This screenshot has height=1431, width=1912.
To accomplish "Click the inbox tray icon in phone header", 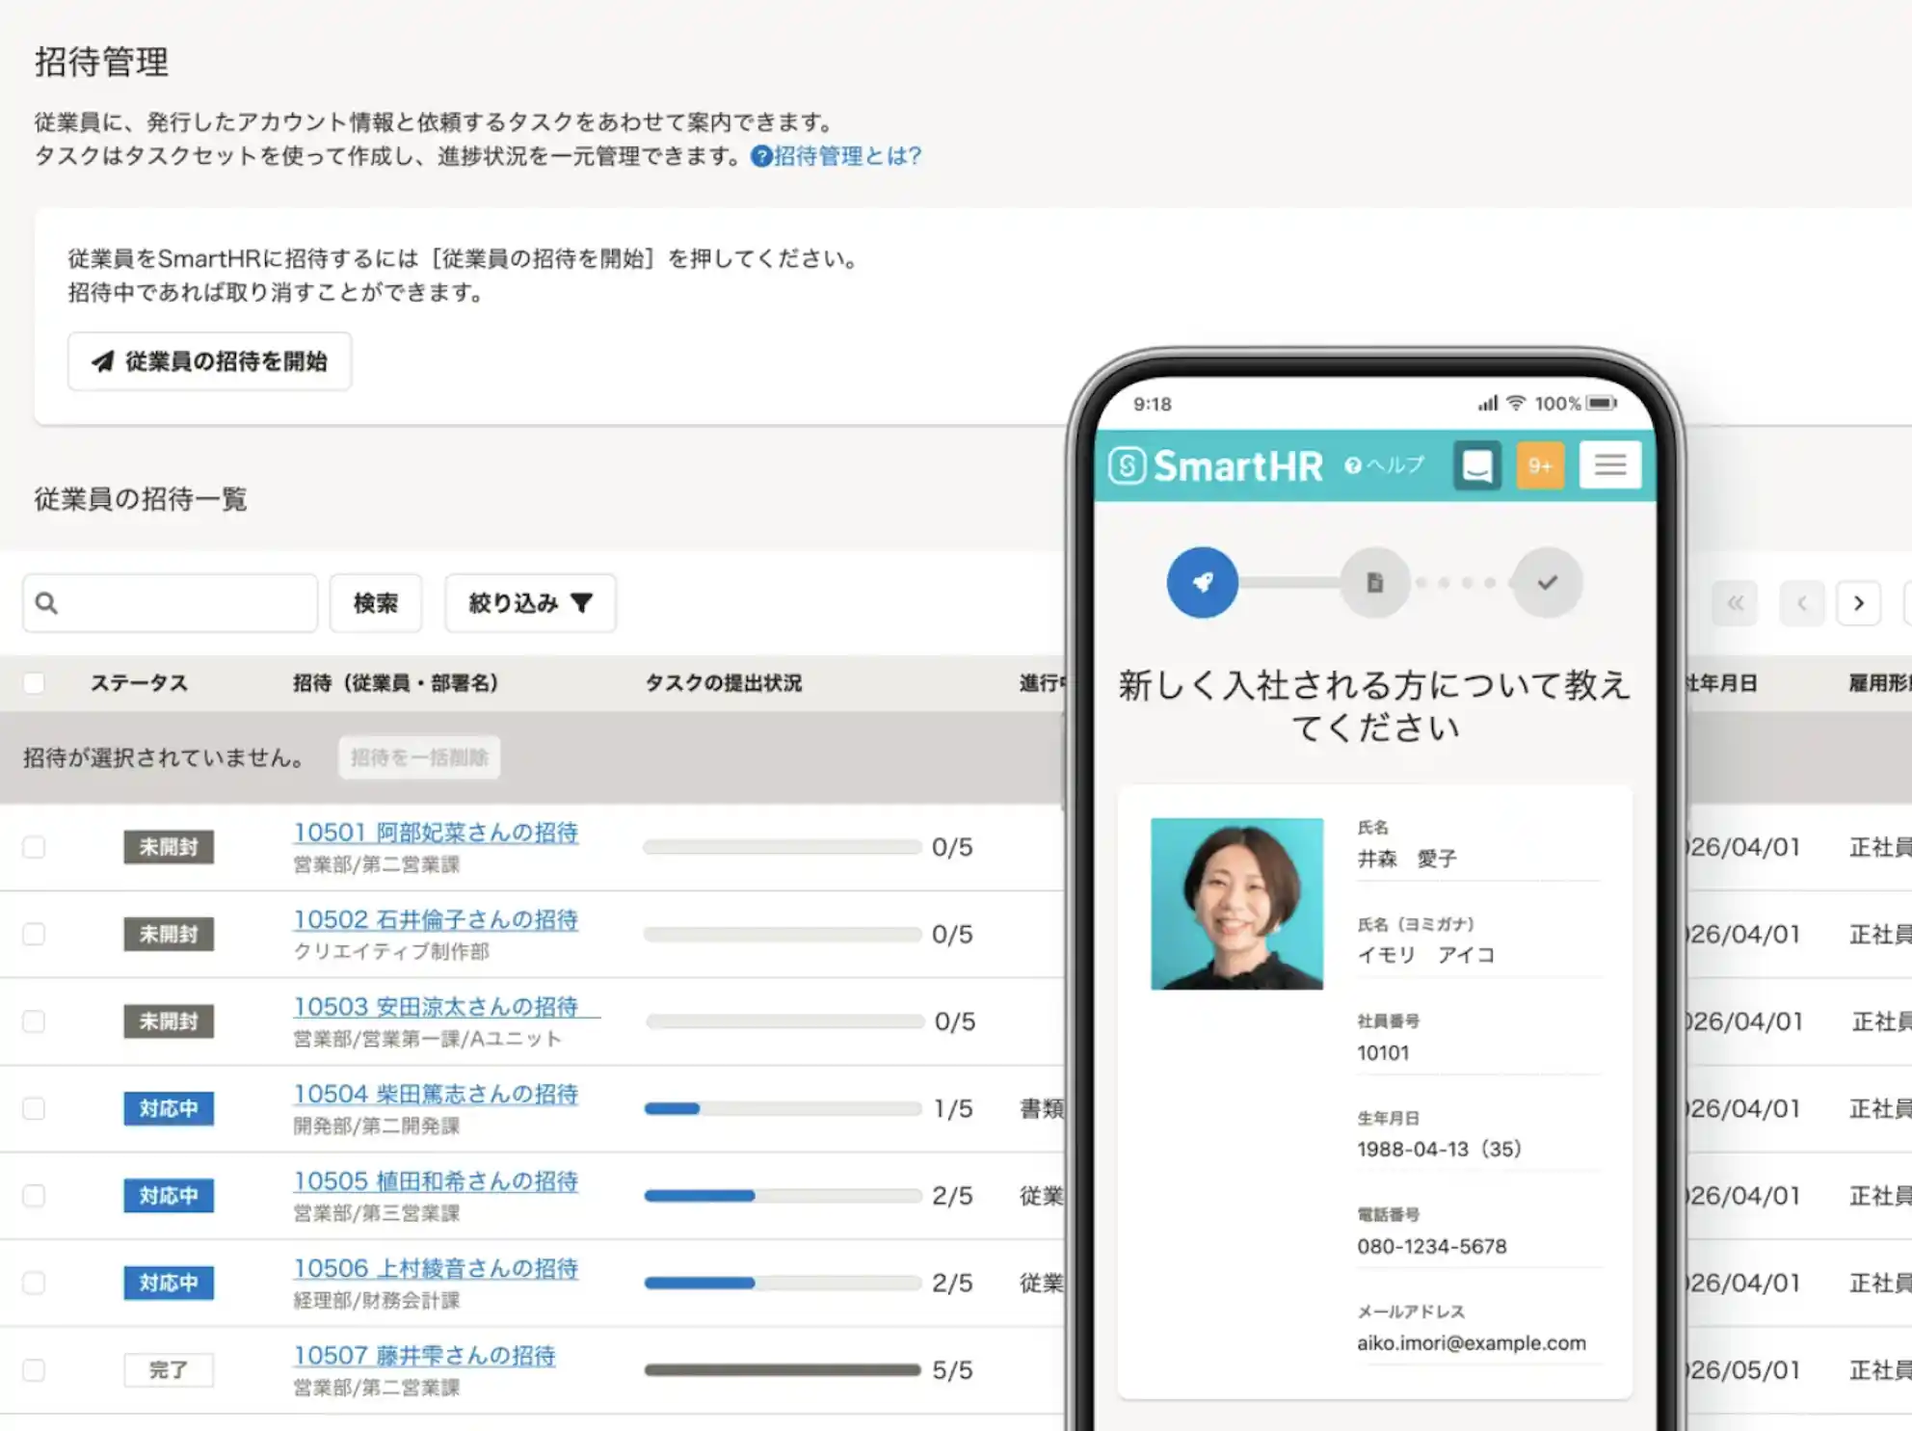I will pyautogui.click(x=1477, y=465).
